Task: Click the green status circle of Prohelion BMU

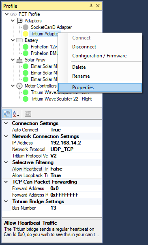Action: (26, 53)
